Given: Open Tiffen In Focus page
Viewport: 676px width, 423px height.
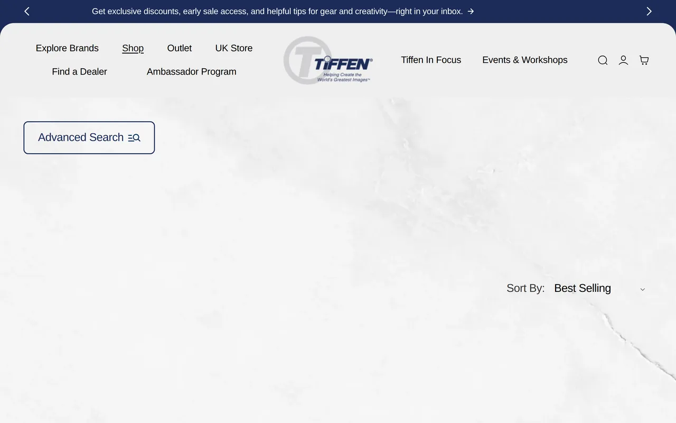Looking at the screenshot, I should pyautogui.click(x=431, y=60).
